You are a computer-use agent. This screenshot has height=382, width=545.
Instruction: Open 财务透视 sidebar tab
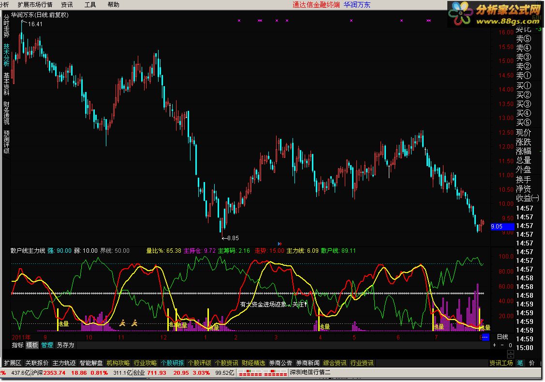(x=6, y=113)
